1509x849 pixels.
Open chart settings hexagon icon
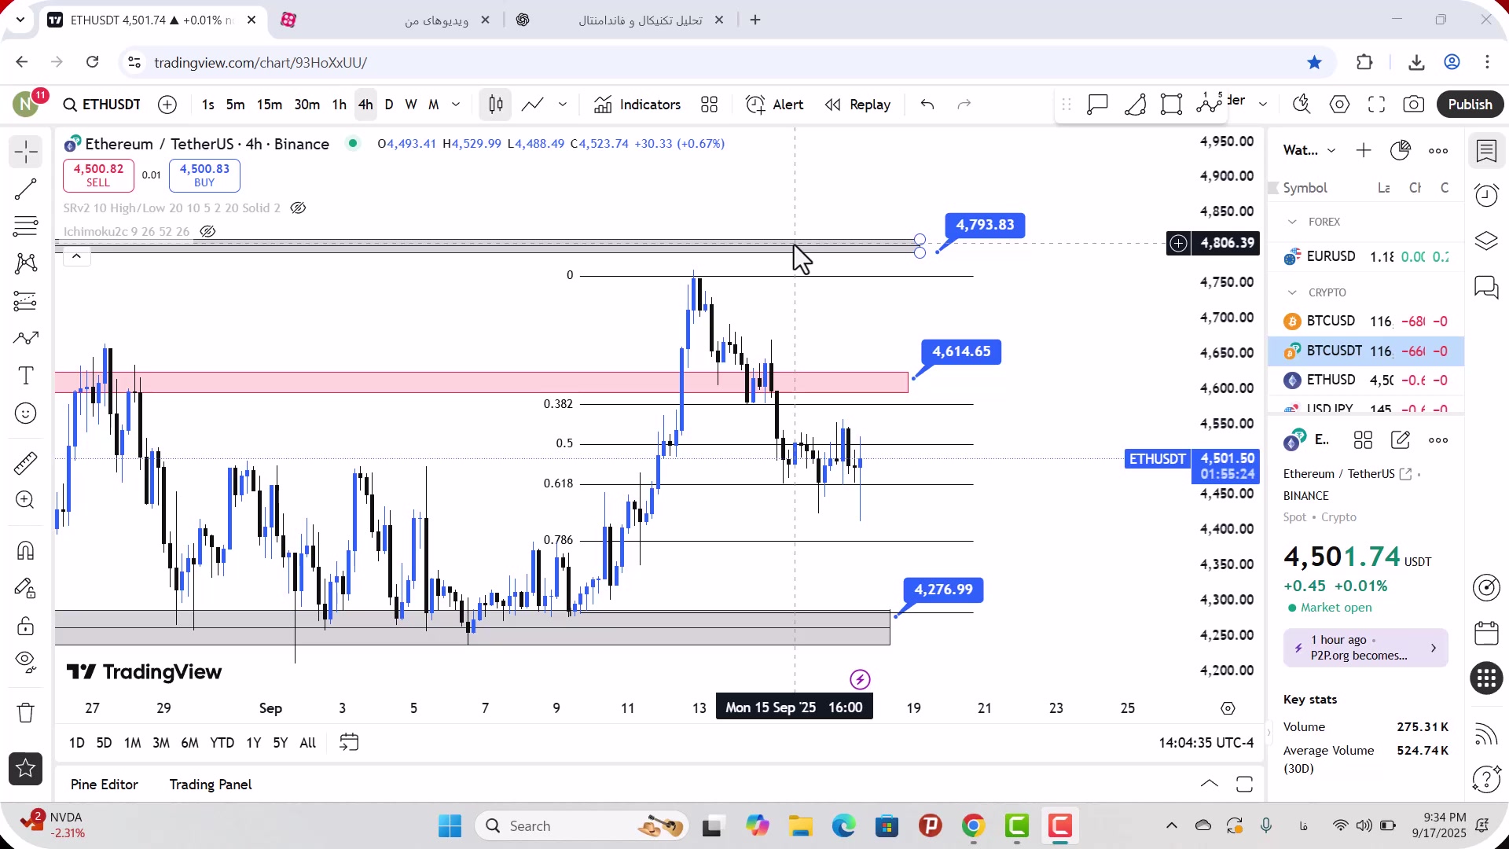[x=1339, y=105]
